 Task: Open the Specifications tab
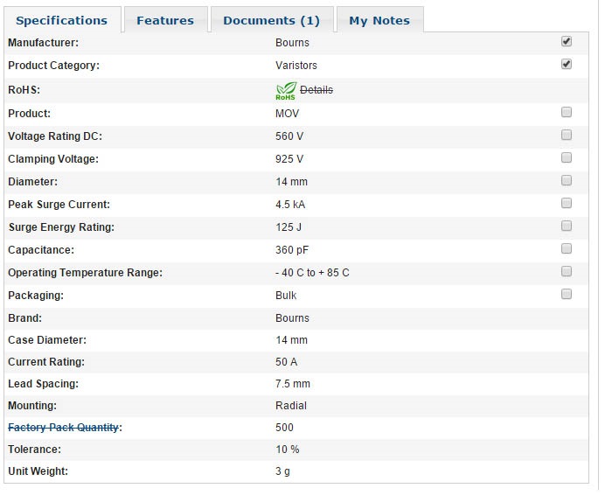pyautogui.click(x=61, y=20)
